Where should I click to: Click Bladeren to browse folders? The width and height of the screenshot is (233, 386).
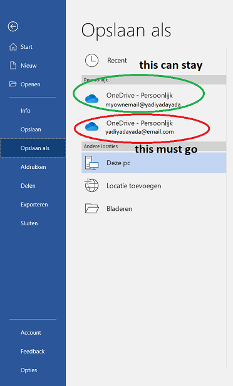154,208
